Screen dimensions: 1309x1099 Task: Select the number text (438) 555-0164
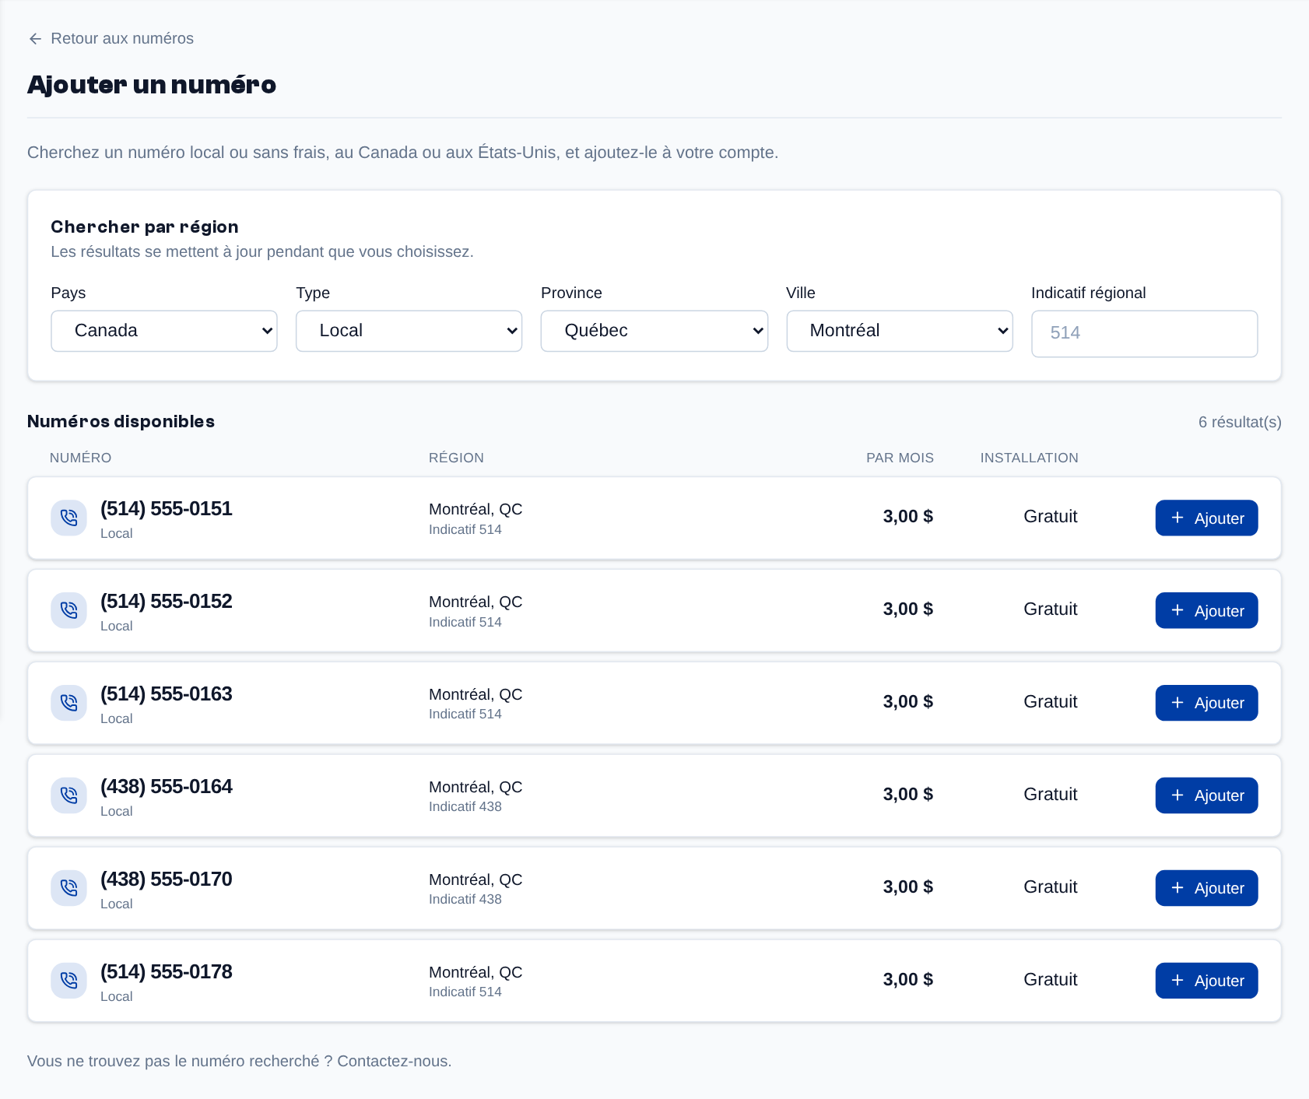[167, 787]
